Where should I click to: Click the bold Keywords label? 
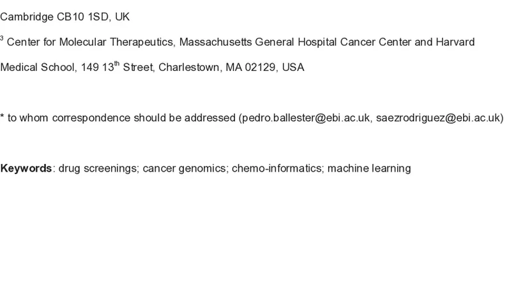point(26,168)
